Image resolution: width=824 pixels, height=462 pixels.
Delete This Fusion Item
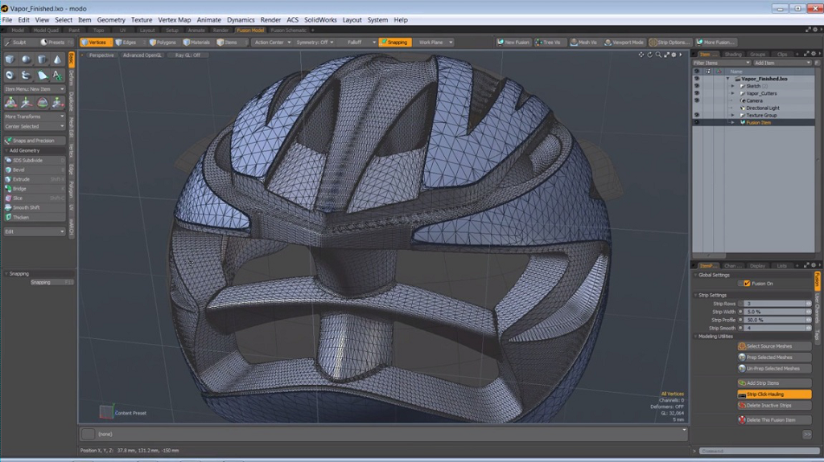[772, 419]
